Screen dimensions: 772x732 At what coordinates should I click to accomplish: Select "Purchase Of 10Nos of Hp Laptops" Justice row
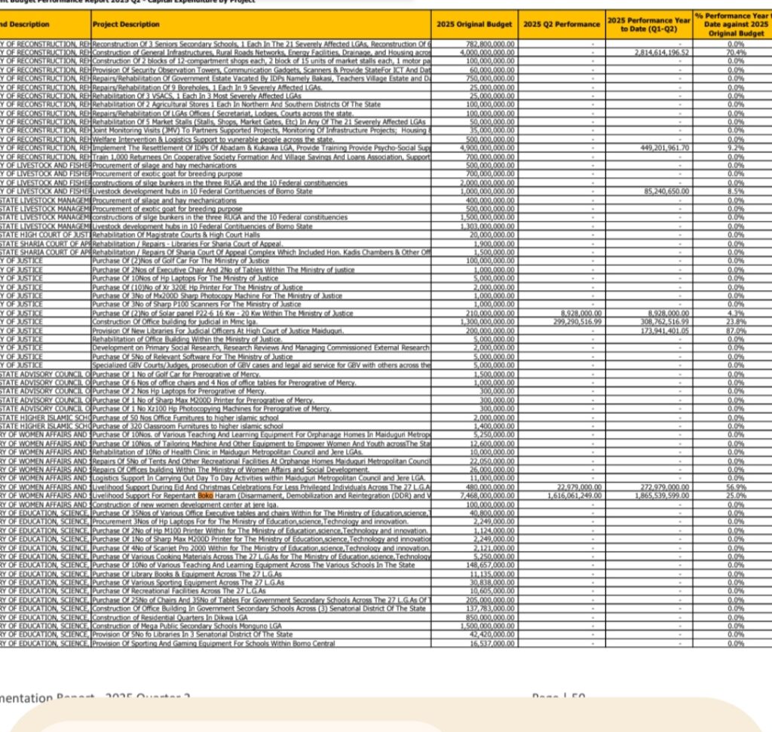pyautogui.click(x=185, y=278)
